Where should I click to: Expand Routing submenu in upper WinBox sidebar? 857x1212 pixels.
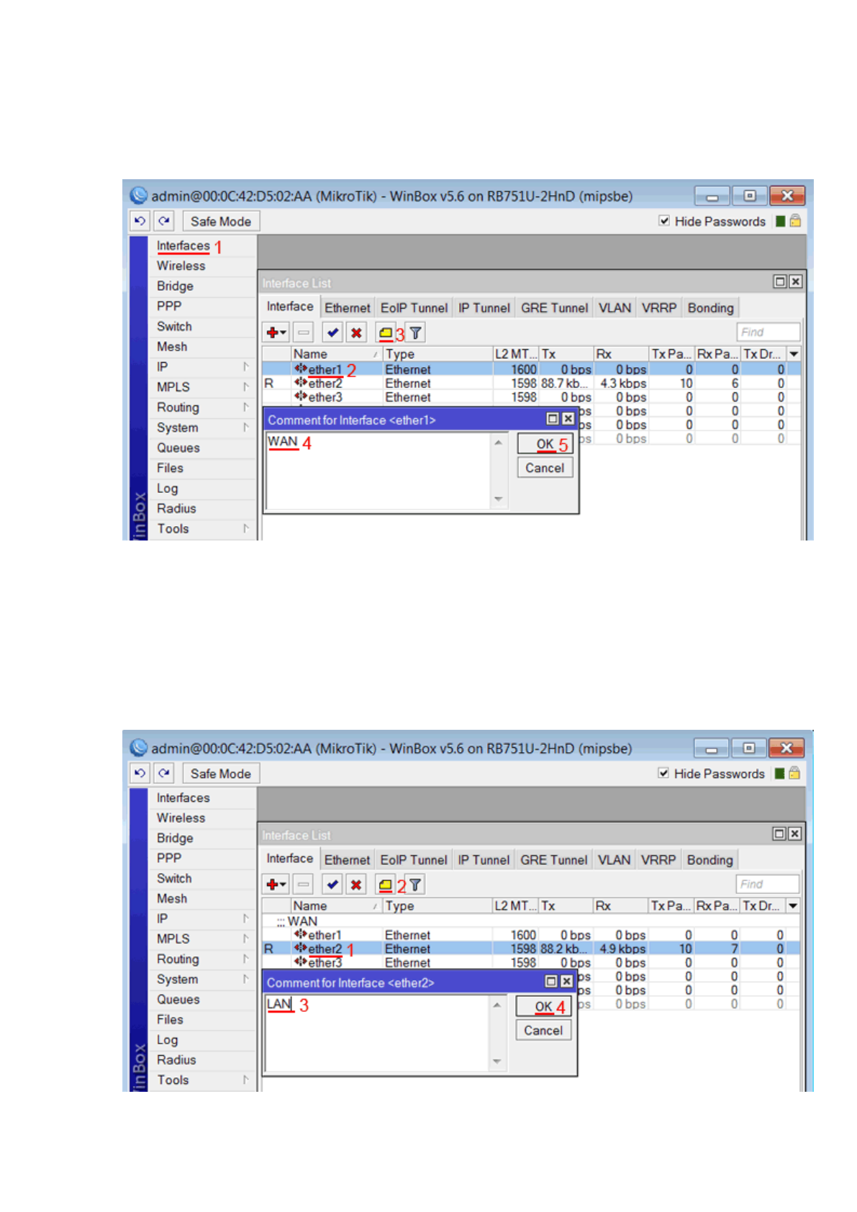pos(246,407)
